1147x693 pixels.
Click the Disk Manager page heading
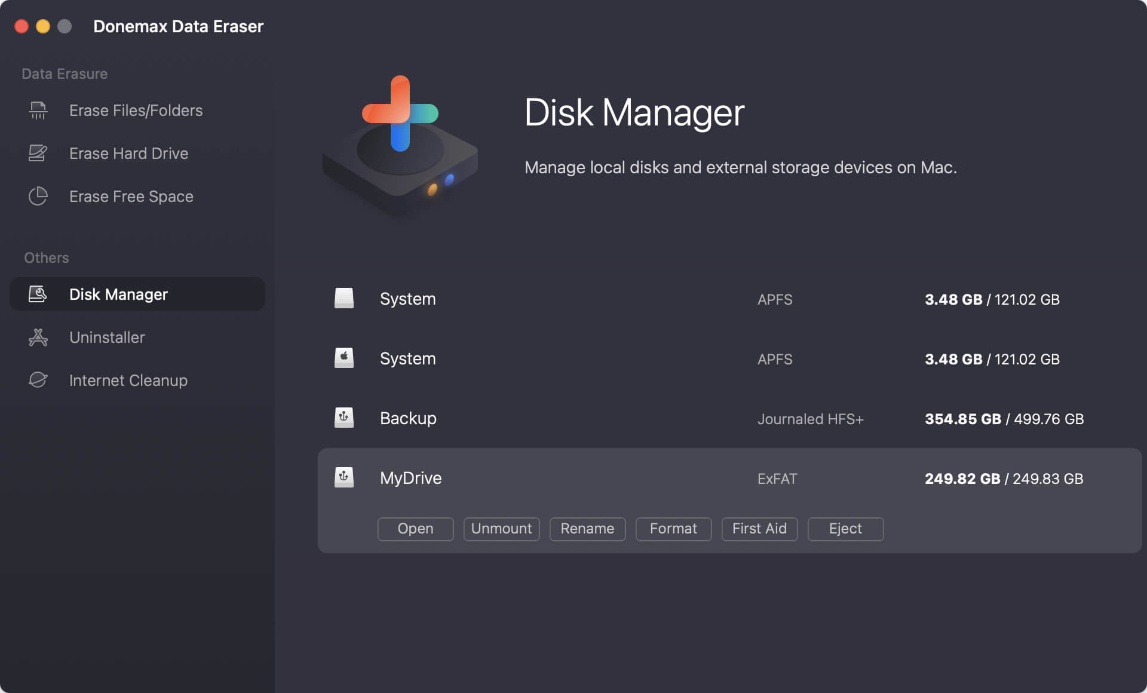pyautogui.click(x=634, y=112)
